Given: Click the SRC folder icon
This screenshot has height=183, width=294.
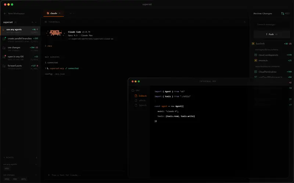Looking at the screenshot, I should click(133, 90).
